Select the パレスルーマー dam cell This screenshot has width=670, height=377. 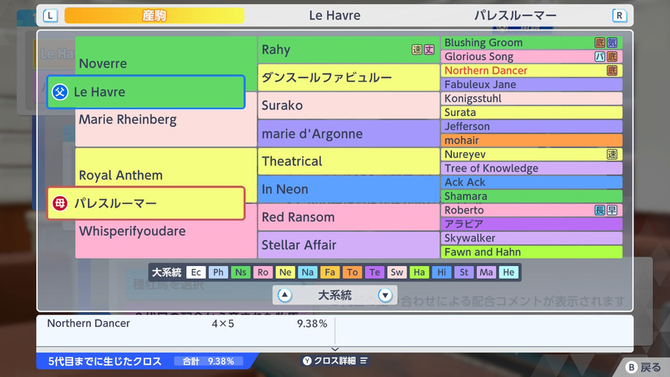[146, 203]
